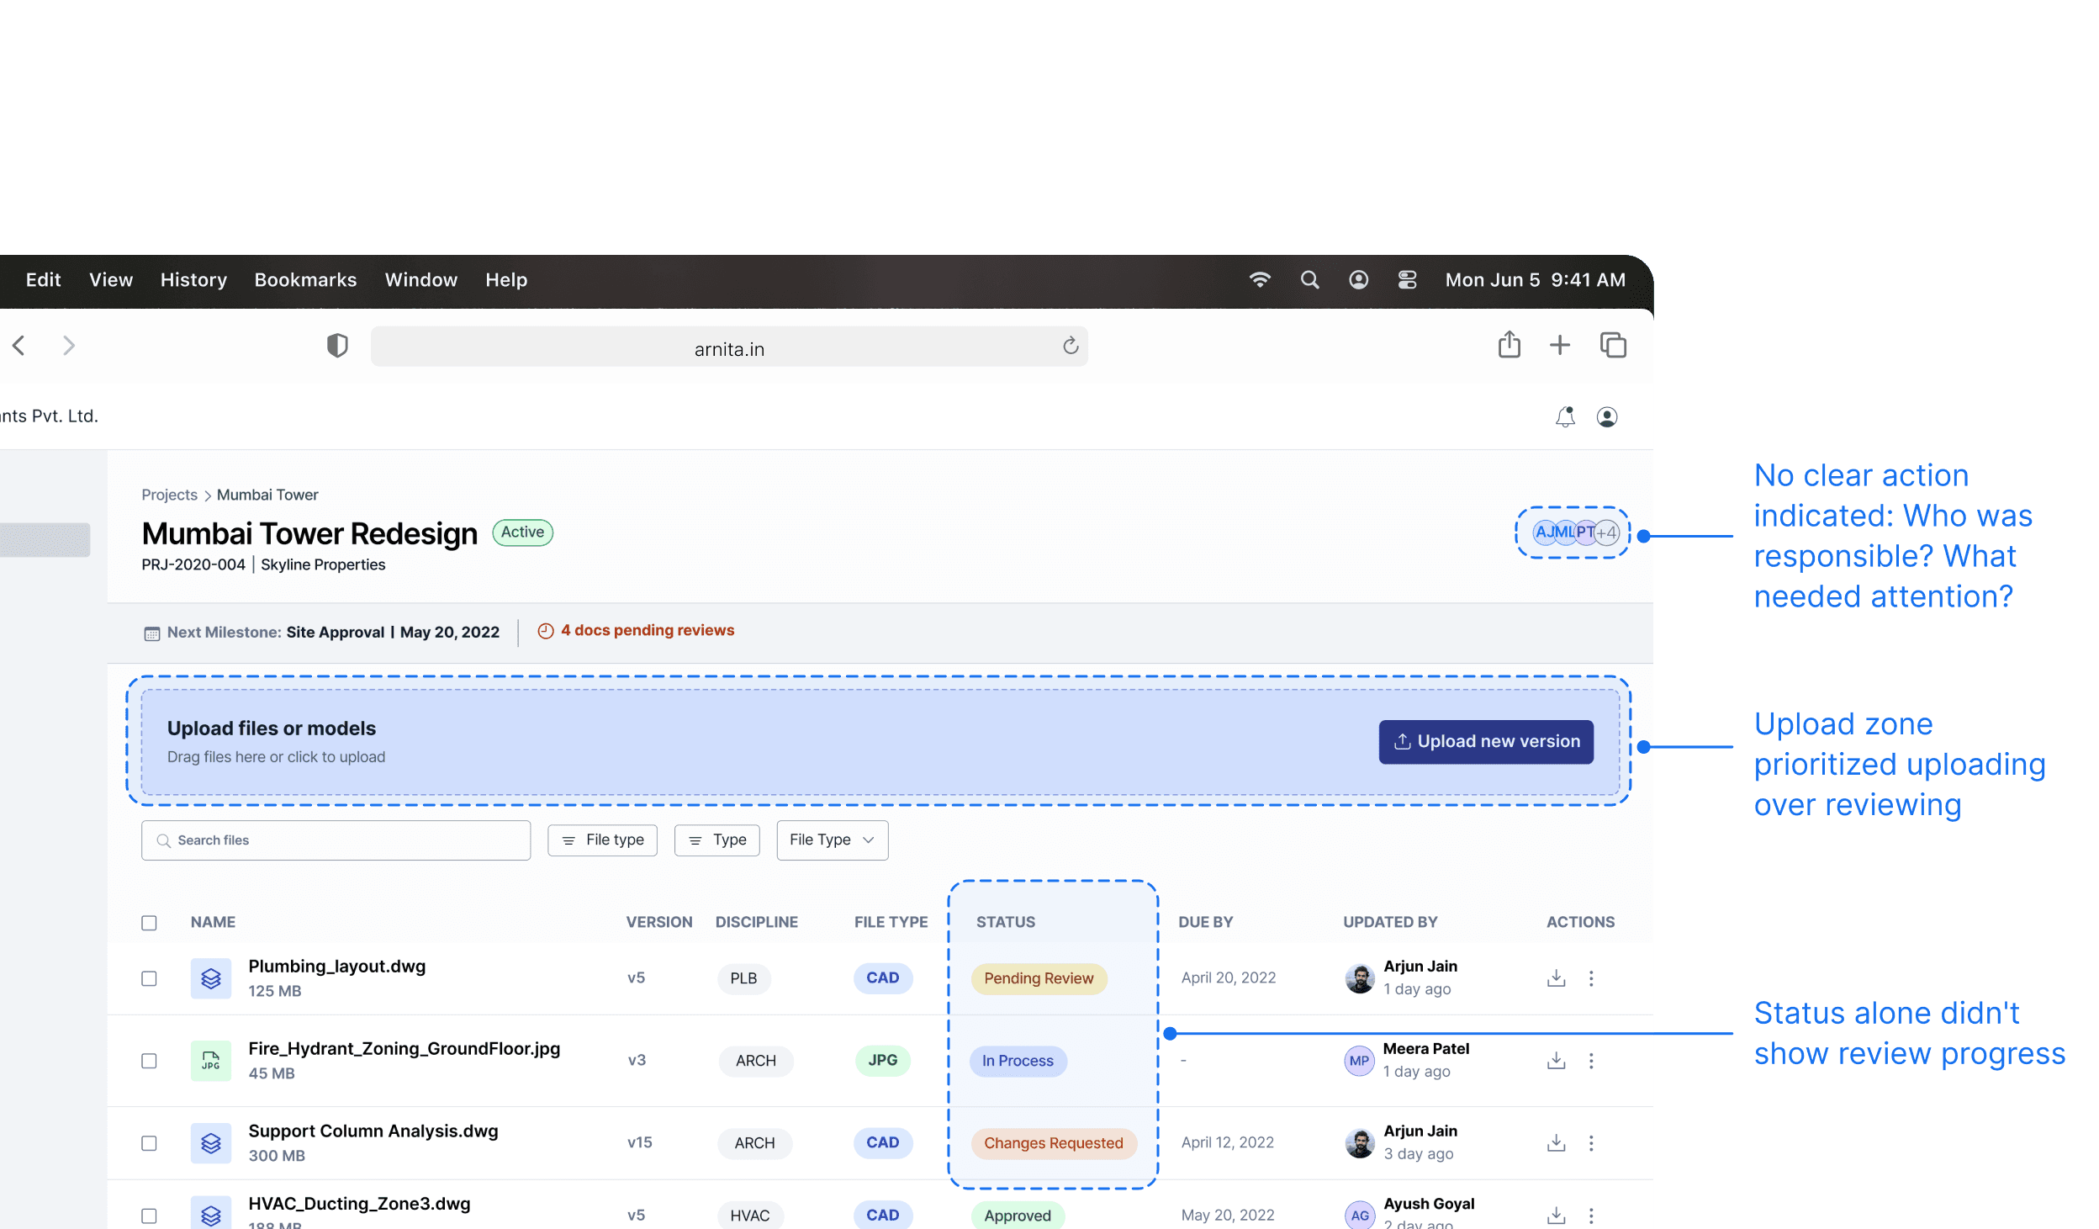This screenshot has width=2099, height=1229.
Task: Open the Type filter button
Action: (716, 840)
